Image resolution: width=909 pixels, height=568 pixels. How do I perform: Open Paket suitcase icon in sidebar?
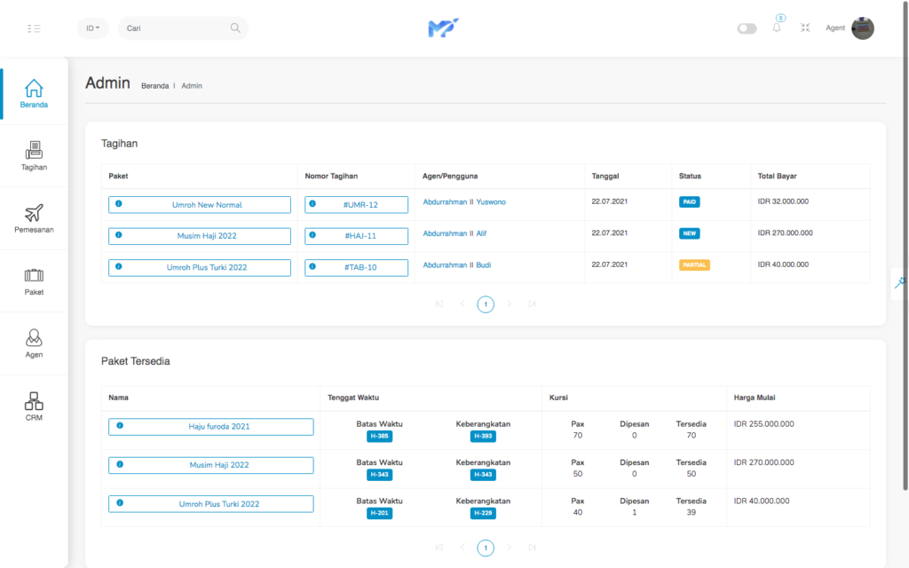[x=34, y=280]
